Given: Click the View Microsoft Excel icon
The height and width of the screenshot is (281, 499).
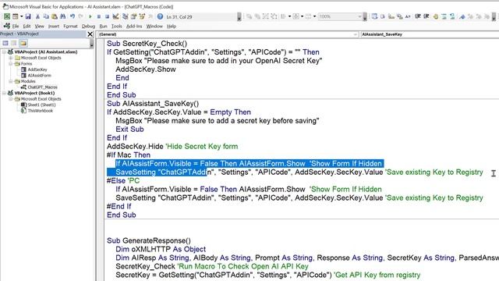Looking at the screenshot, I should [x=7, y=16].
